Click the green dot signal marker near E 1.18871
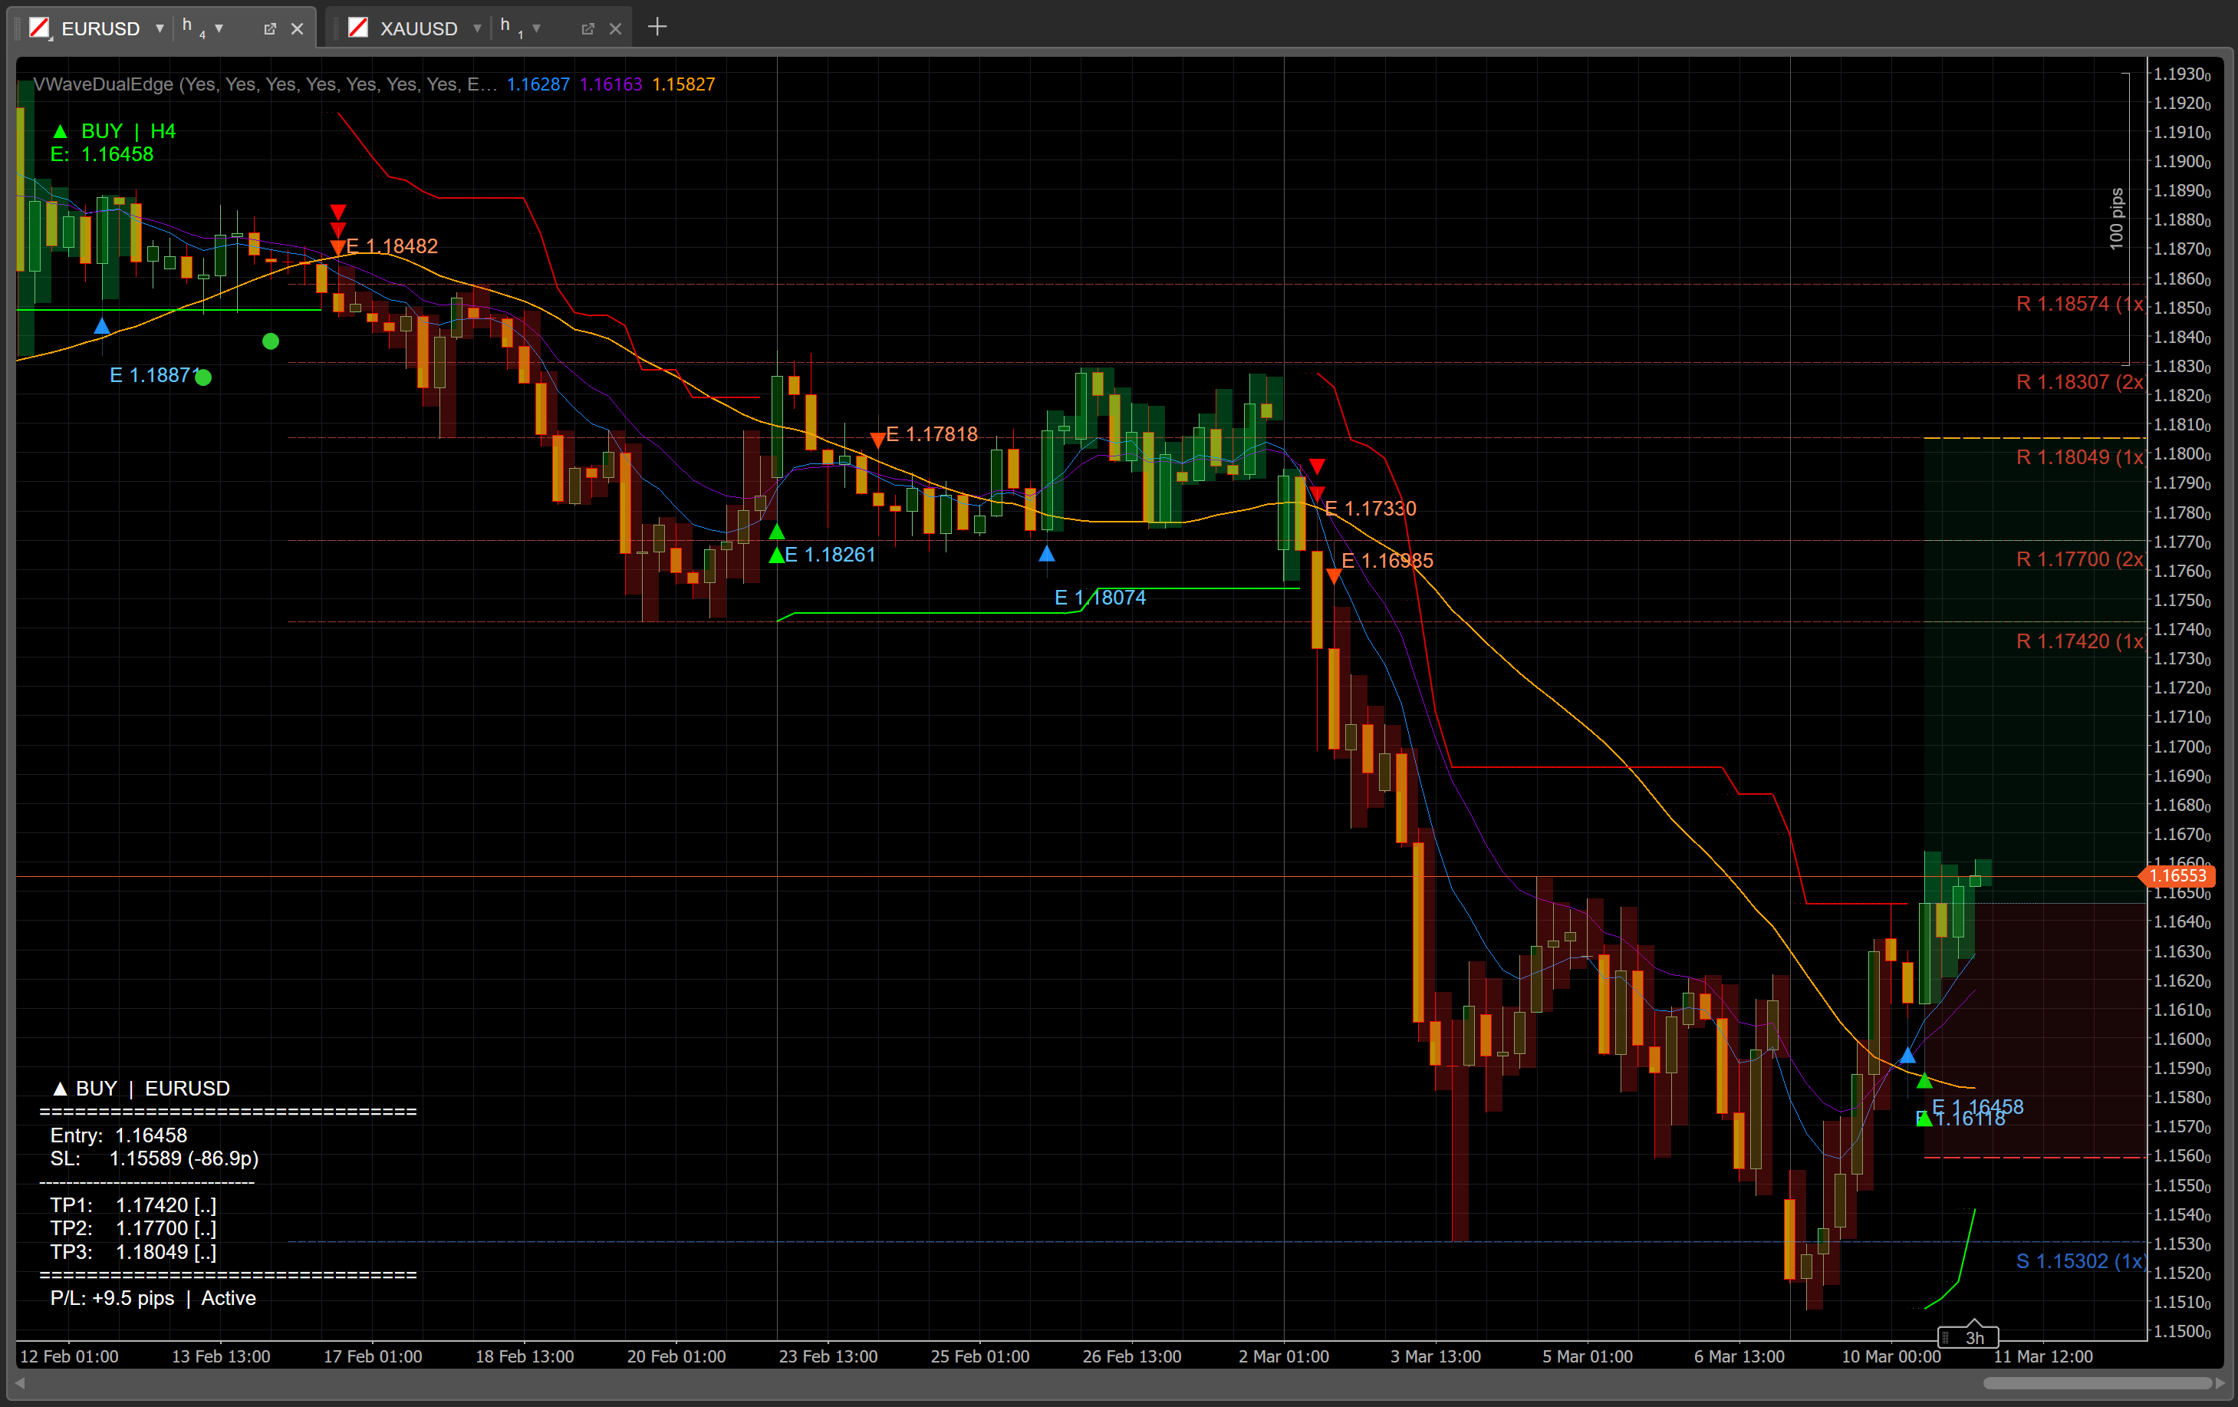 coord(203,377)
